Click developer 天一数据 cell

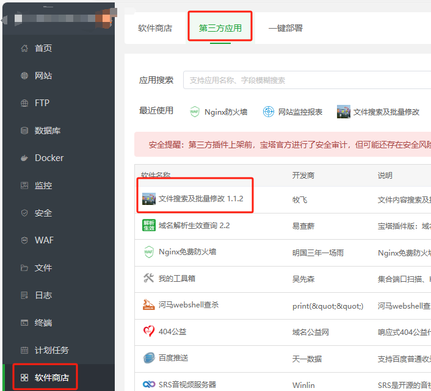(306, 359)
